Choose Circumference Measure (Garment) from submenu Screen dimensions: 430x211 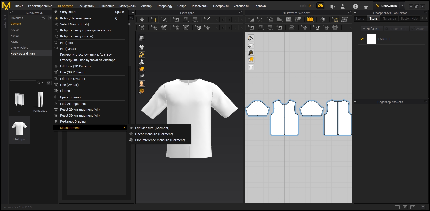click(x=160, y=140)
